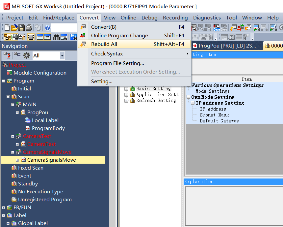Image resolution: width=283 pixels, height=227 pixels.
Task: Collapse the Own Node Setting group
Action: coord(189,97)
